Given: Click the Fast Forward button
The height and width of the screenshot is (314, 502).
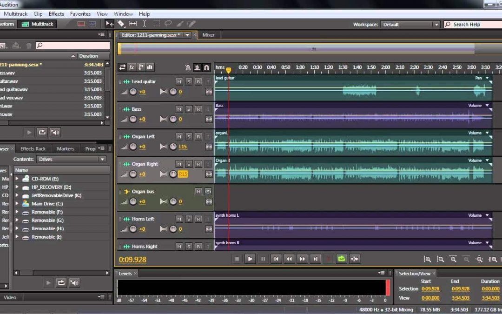Looking at the screenshot, I should tap(302, 259).
